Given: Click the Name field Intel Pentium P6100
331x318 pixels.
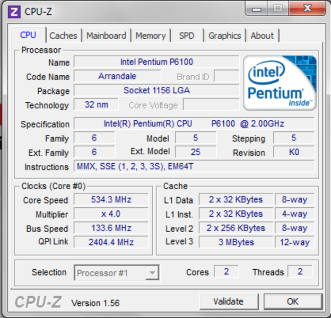Looking at the screenshot, I should point(156,62).
